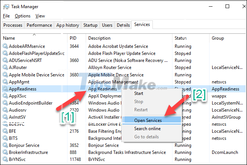Screen dimensions: 247x165
Task: Click the Running status of BrYNSvc
Action: click(183, 159)
